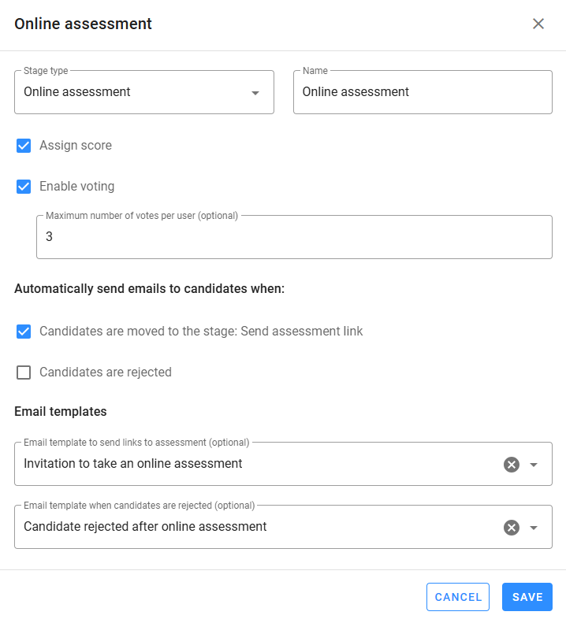Screen dimensions: 566x619
Task: Open rejection email template dropdown arrow
Action: point(534,528)
